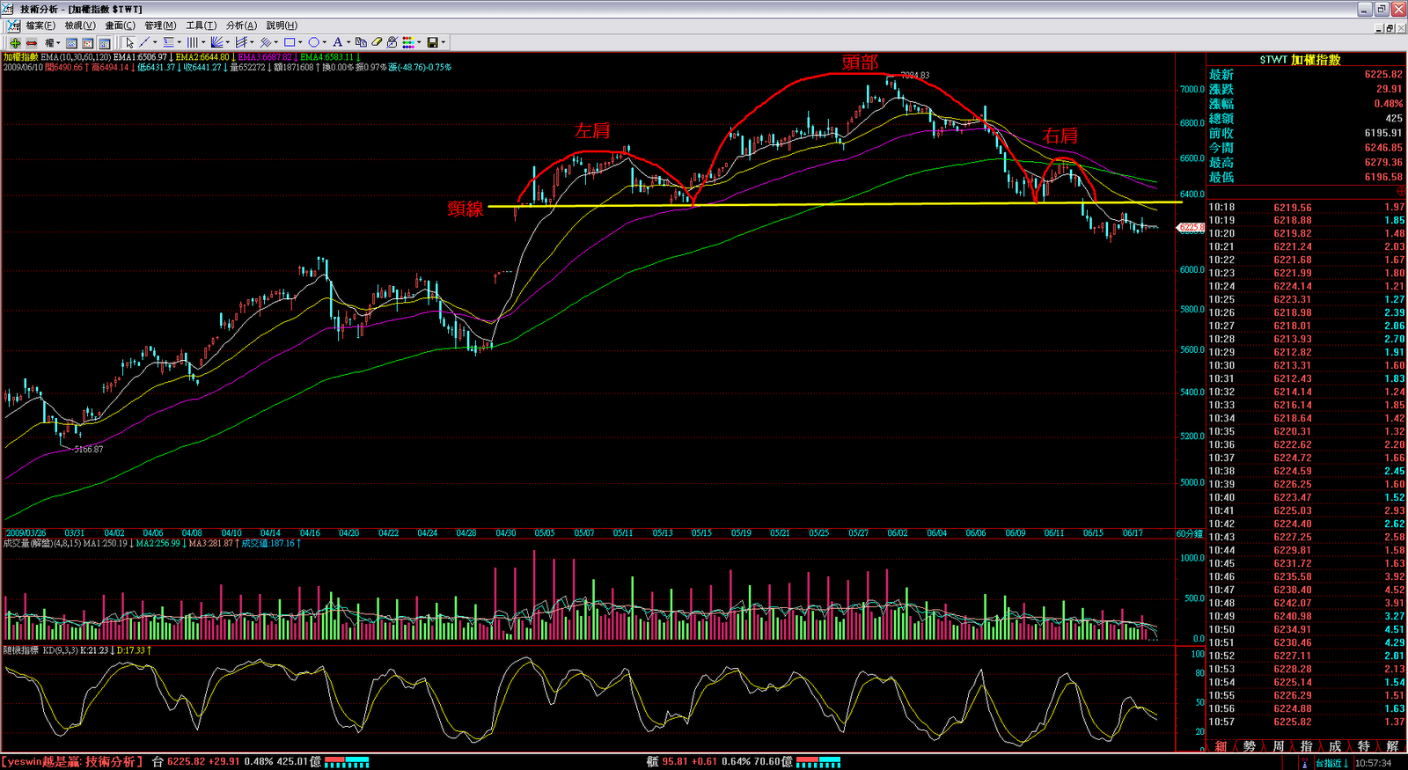Screen dimensions: 1408x770
Task: Select the diagonal regression lines tool
Action: (265, 42)
